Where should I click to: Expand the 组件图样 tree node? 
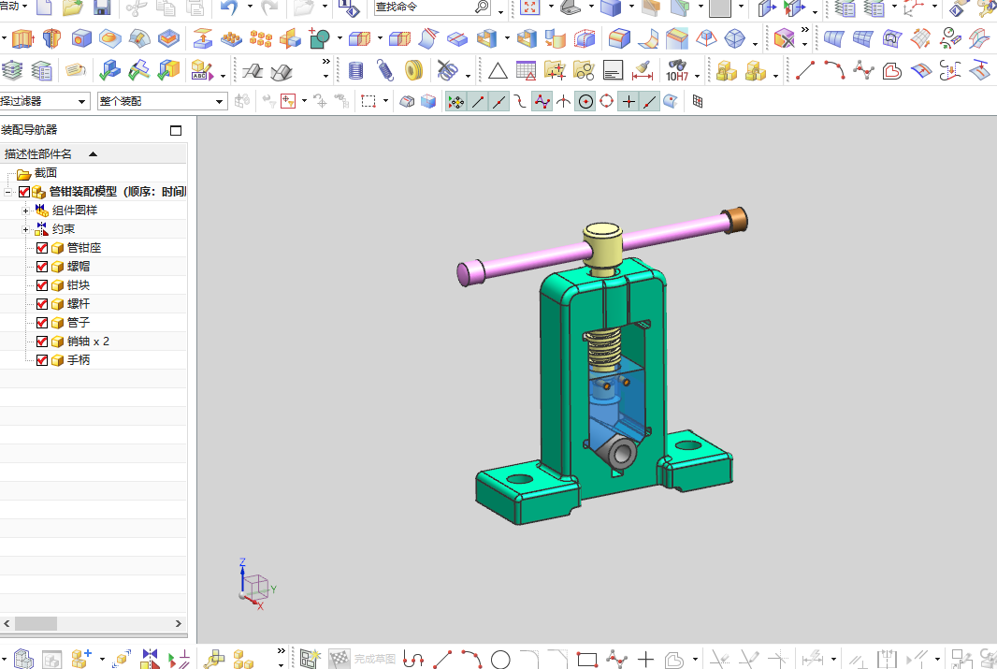click(x=25, y=211)
